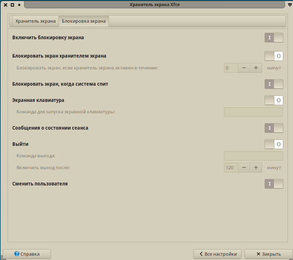Viewport: 293px width, 260px height.
Task: Disable "Блокировать экран, когда система спит"
Action: tap(274, 84)
